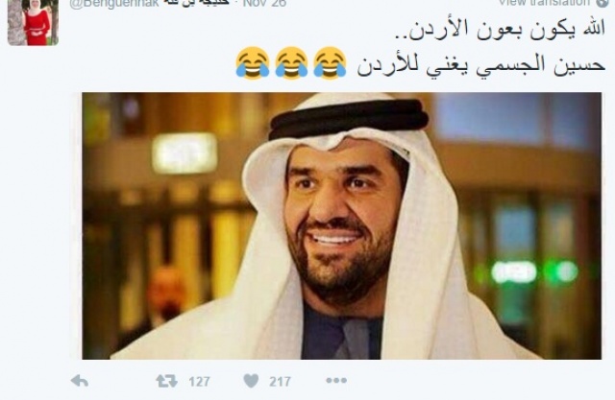The height and width of the screenshot is (400, 615).
Task: Click the middle laughing-tears emoji
Action: point(291,62)
